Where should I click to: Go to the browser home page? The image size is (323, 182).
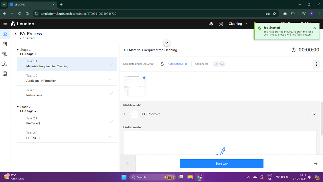[27, 14]
